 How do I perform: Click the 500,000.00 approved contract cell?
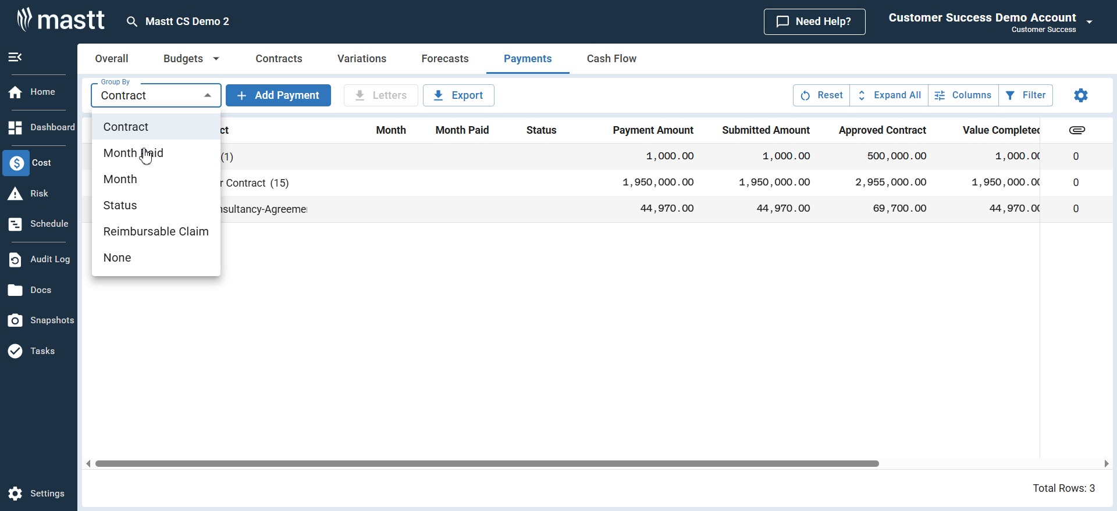[897, 156]
